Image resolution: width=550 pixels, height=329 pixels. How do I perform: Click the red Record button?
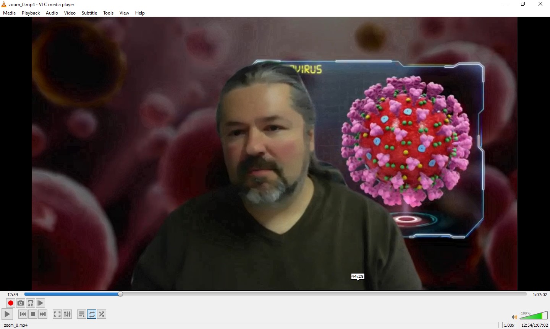click(11, 303)
